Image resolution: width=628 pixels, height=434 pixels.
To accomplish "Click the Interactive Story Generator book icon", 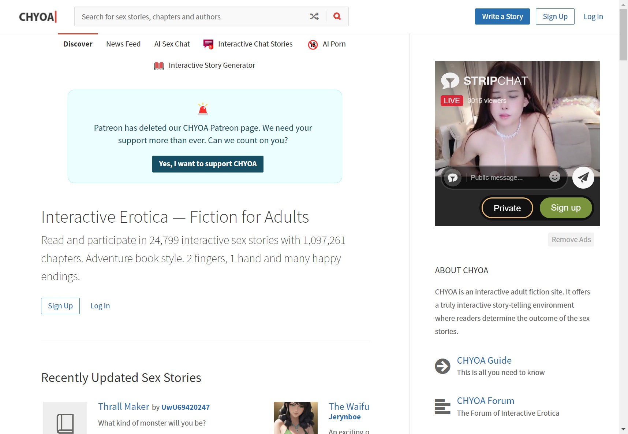I will 159,66.
